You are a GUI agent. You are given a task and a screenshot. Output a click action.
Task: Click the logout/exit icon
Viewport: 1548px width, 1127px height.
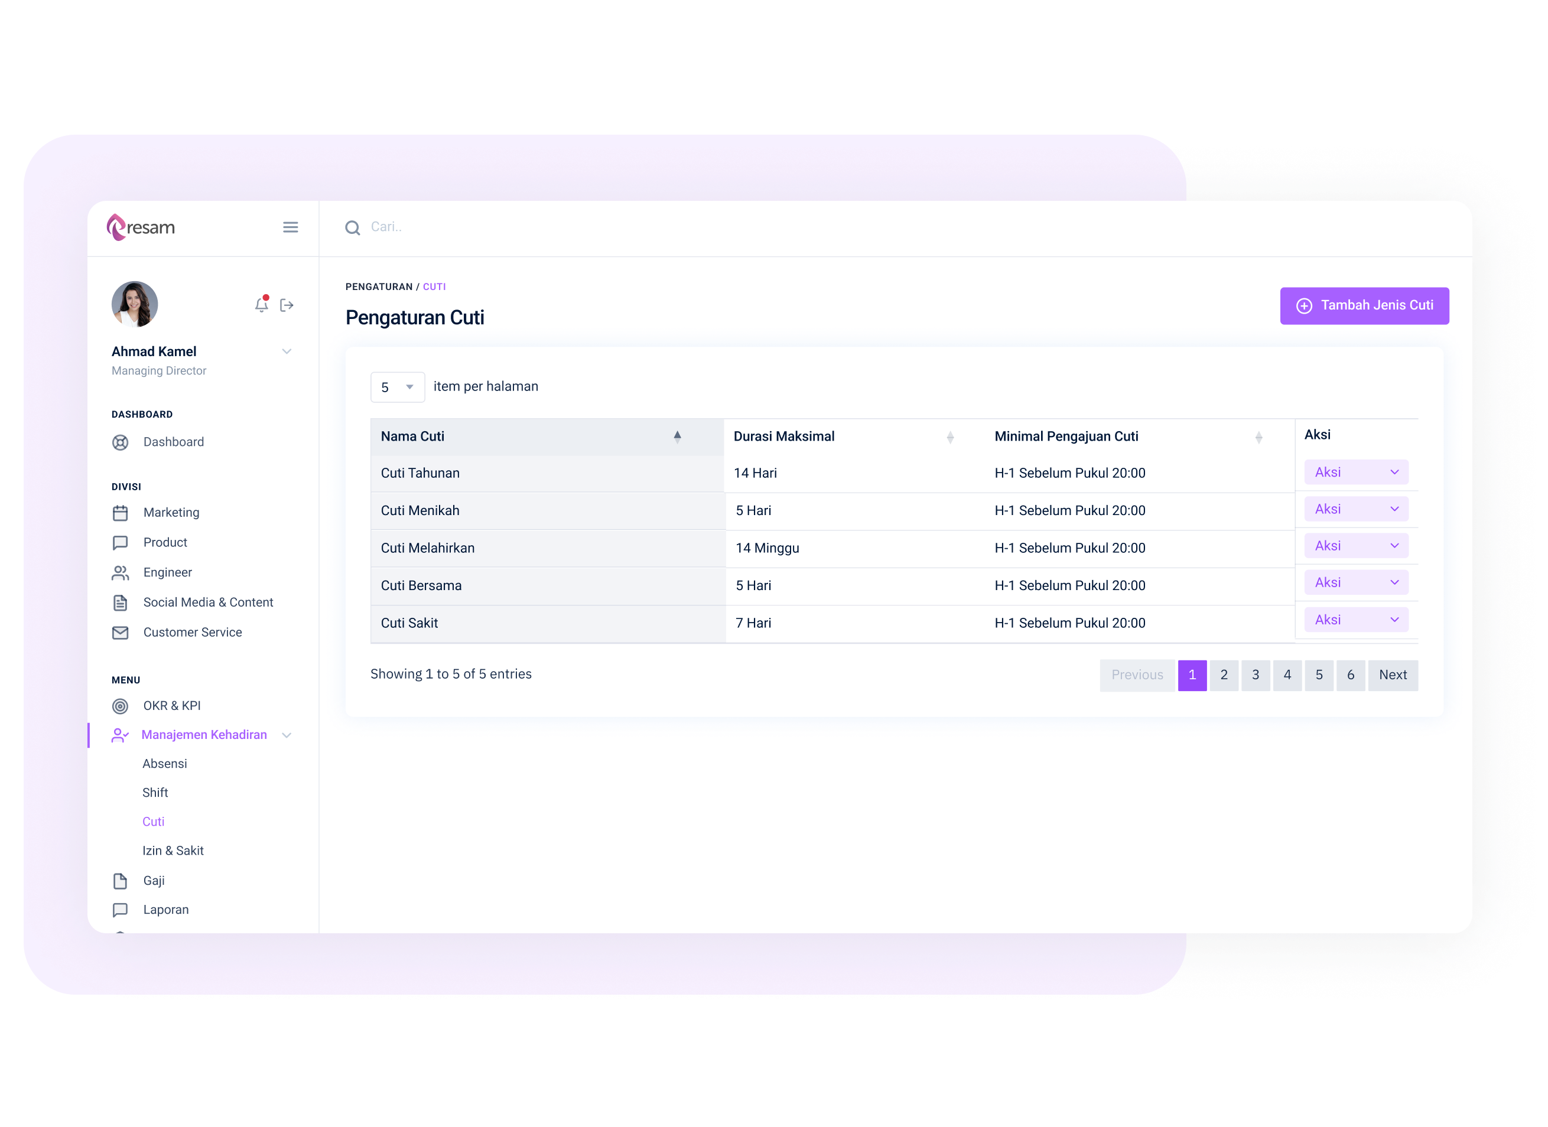point(290,304)
